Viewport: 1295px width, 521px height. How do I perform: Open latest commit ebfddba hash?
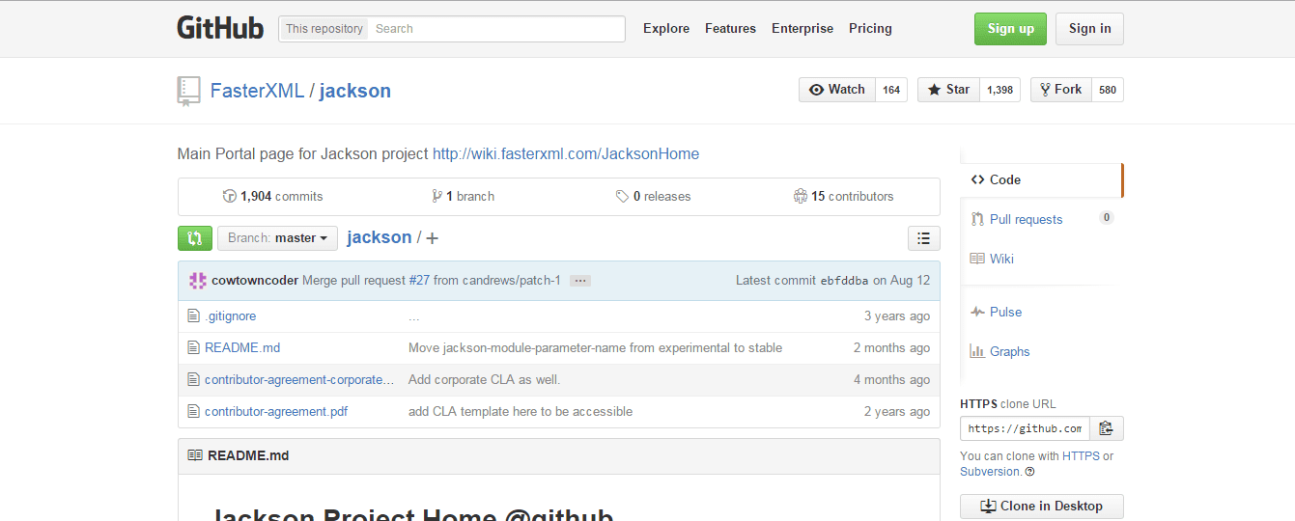point(845,281)
